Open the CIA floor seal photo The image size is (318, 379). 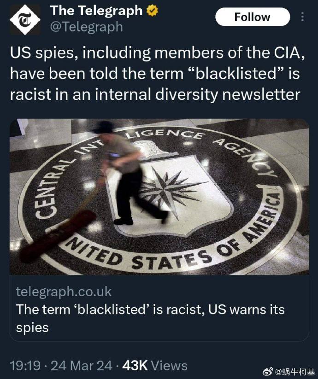click(159, 197)
